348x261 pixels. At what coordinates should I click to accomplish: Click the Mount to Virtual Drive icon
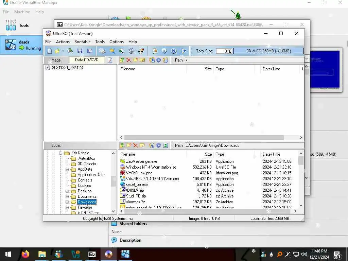(132, 51)
